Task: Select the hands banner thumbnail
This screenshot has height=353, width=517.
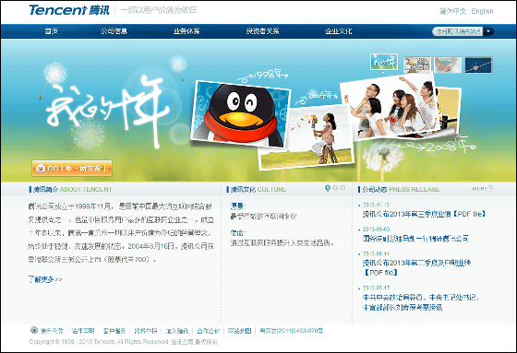Action: pyautogui.click(x=448, y=65)
